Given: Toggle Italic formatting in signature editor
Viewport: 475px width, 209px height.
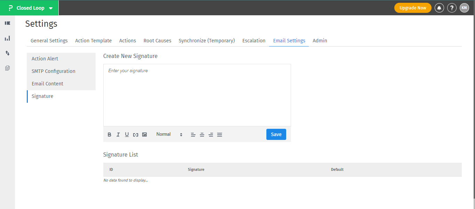Looking at the screenshot, I should (x=118, y=135).
